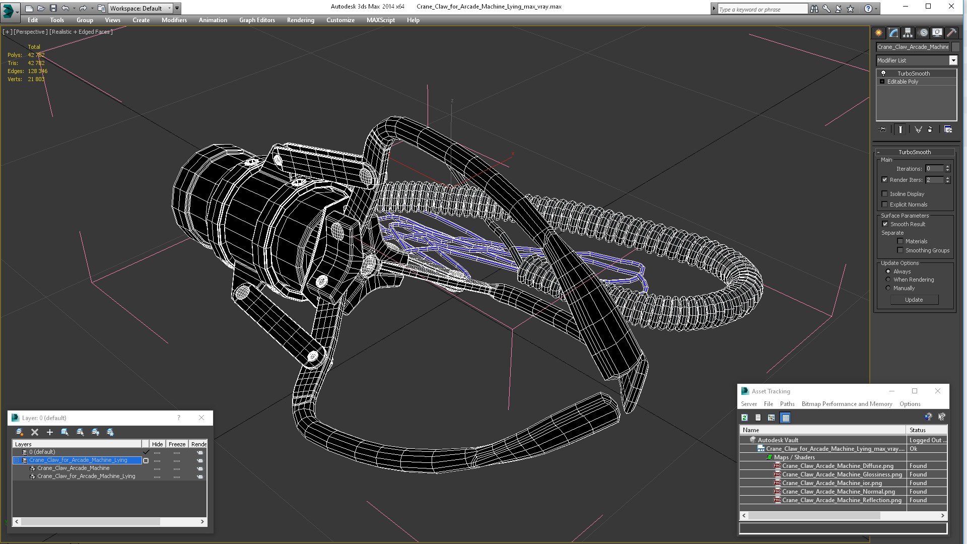Open the Graph Editors menu
Image resolution: width=967 pixels, height=544 pixels.
pos(257,20)
